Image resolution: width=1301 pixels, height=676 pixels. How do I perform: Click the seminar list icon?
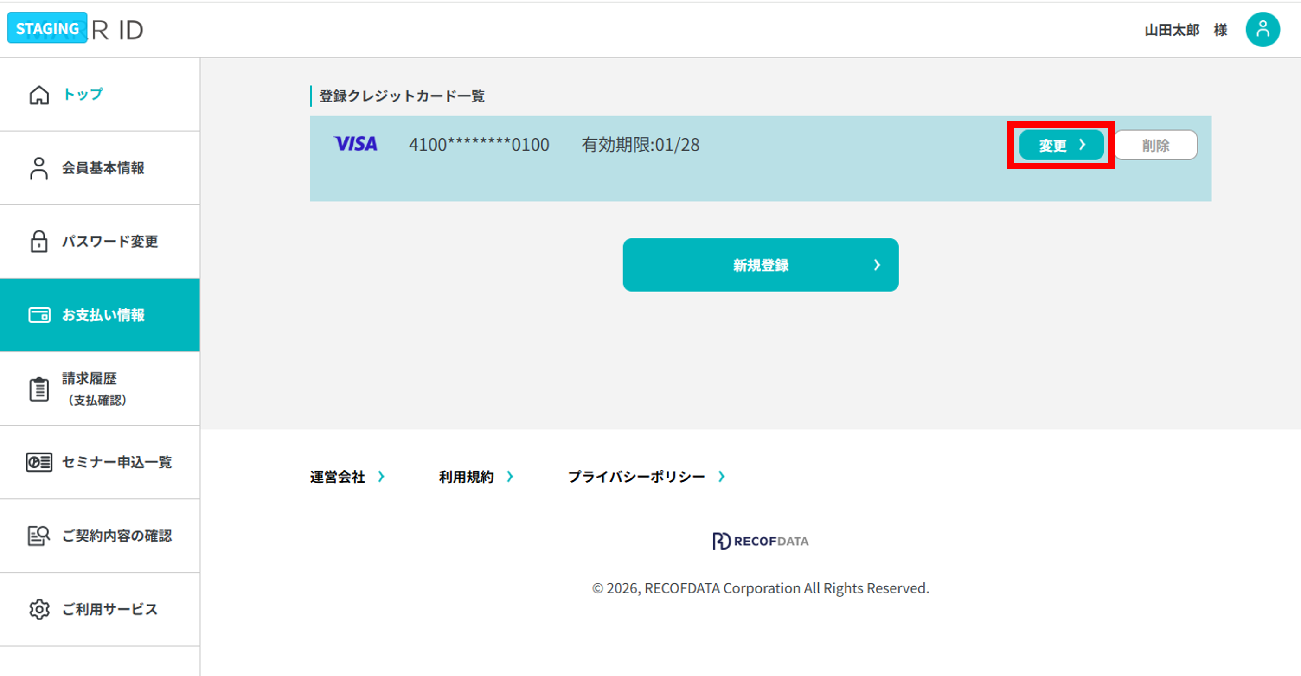pos(39,462)
